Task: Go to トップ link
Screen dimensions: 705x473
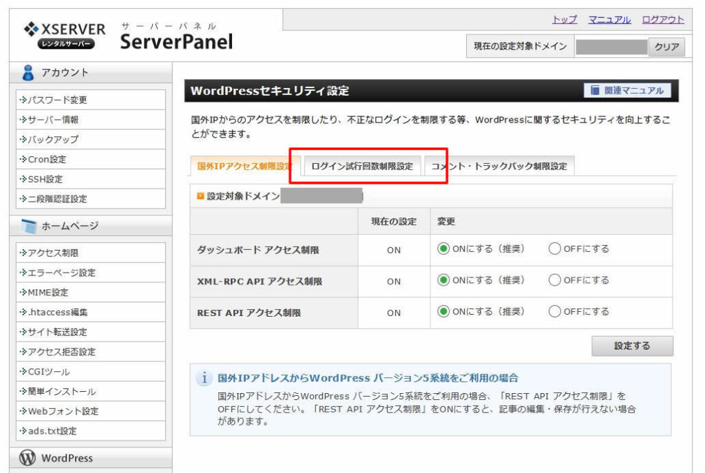Action: coord(565,19)
